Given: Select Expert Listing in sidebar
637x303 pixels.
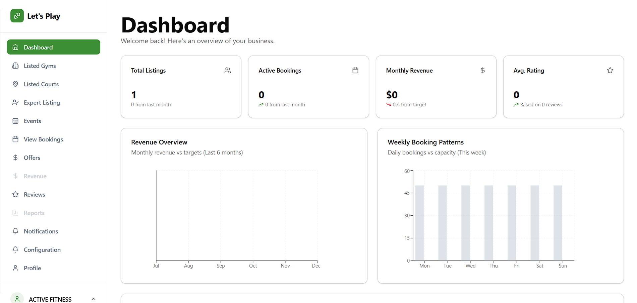Looking at the screenshot, I should pyautogui.click(x=54, y=102).
